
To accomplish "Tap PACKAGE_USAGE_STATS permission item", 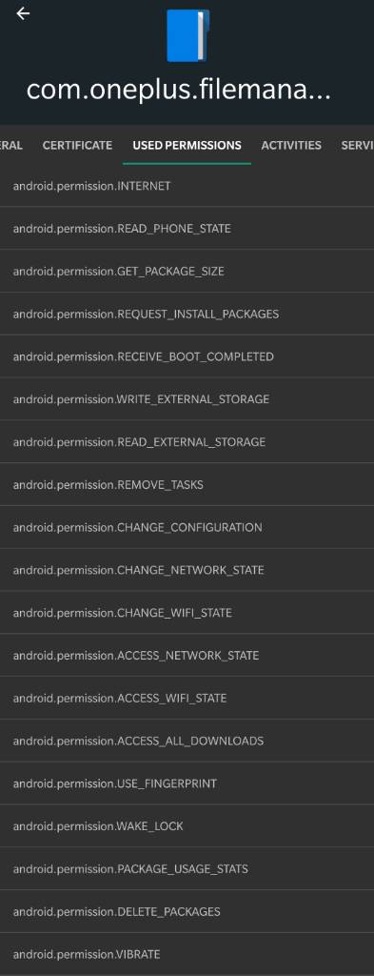I will (187, 868).
